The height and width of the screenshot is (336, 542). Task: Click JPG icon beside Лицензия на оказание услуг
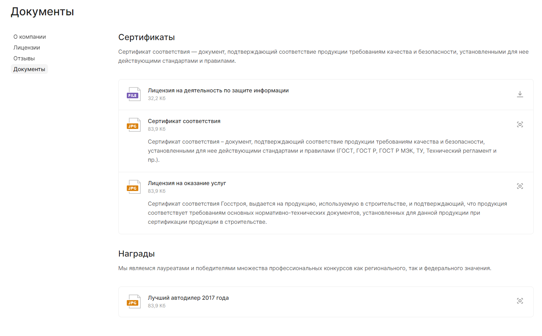[x=134, y=187]
